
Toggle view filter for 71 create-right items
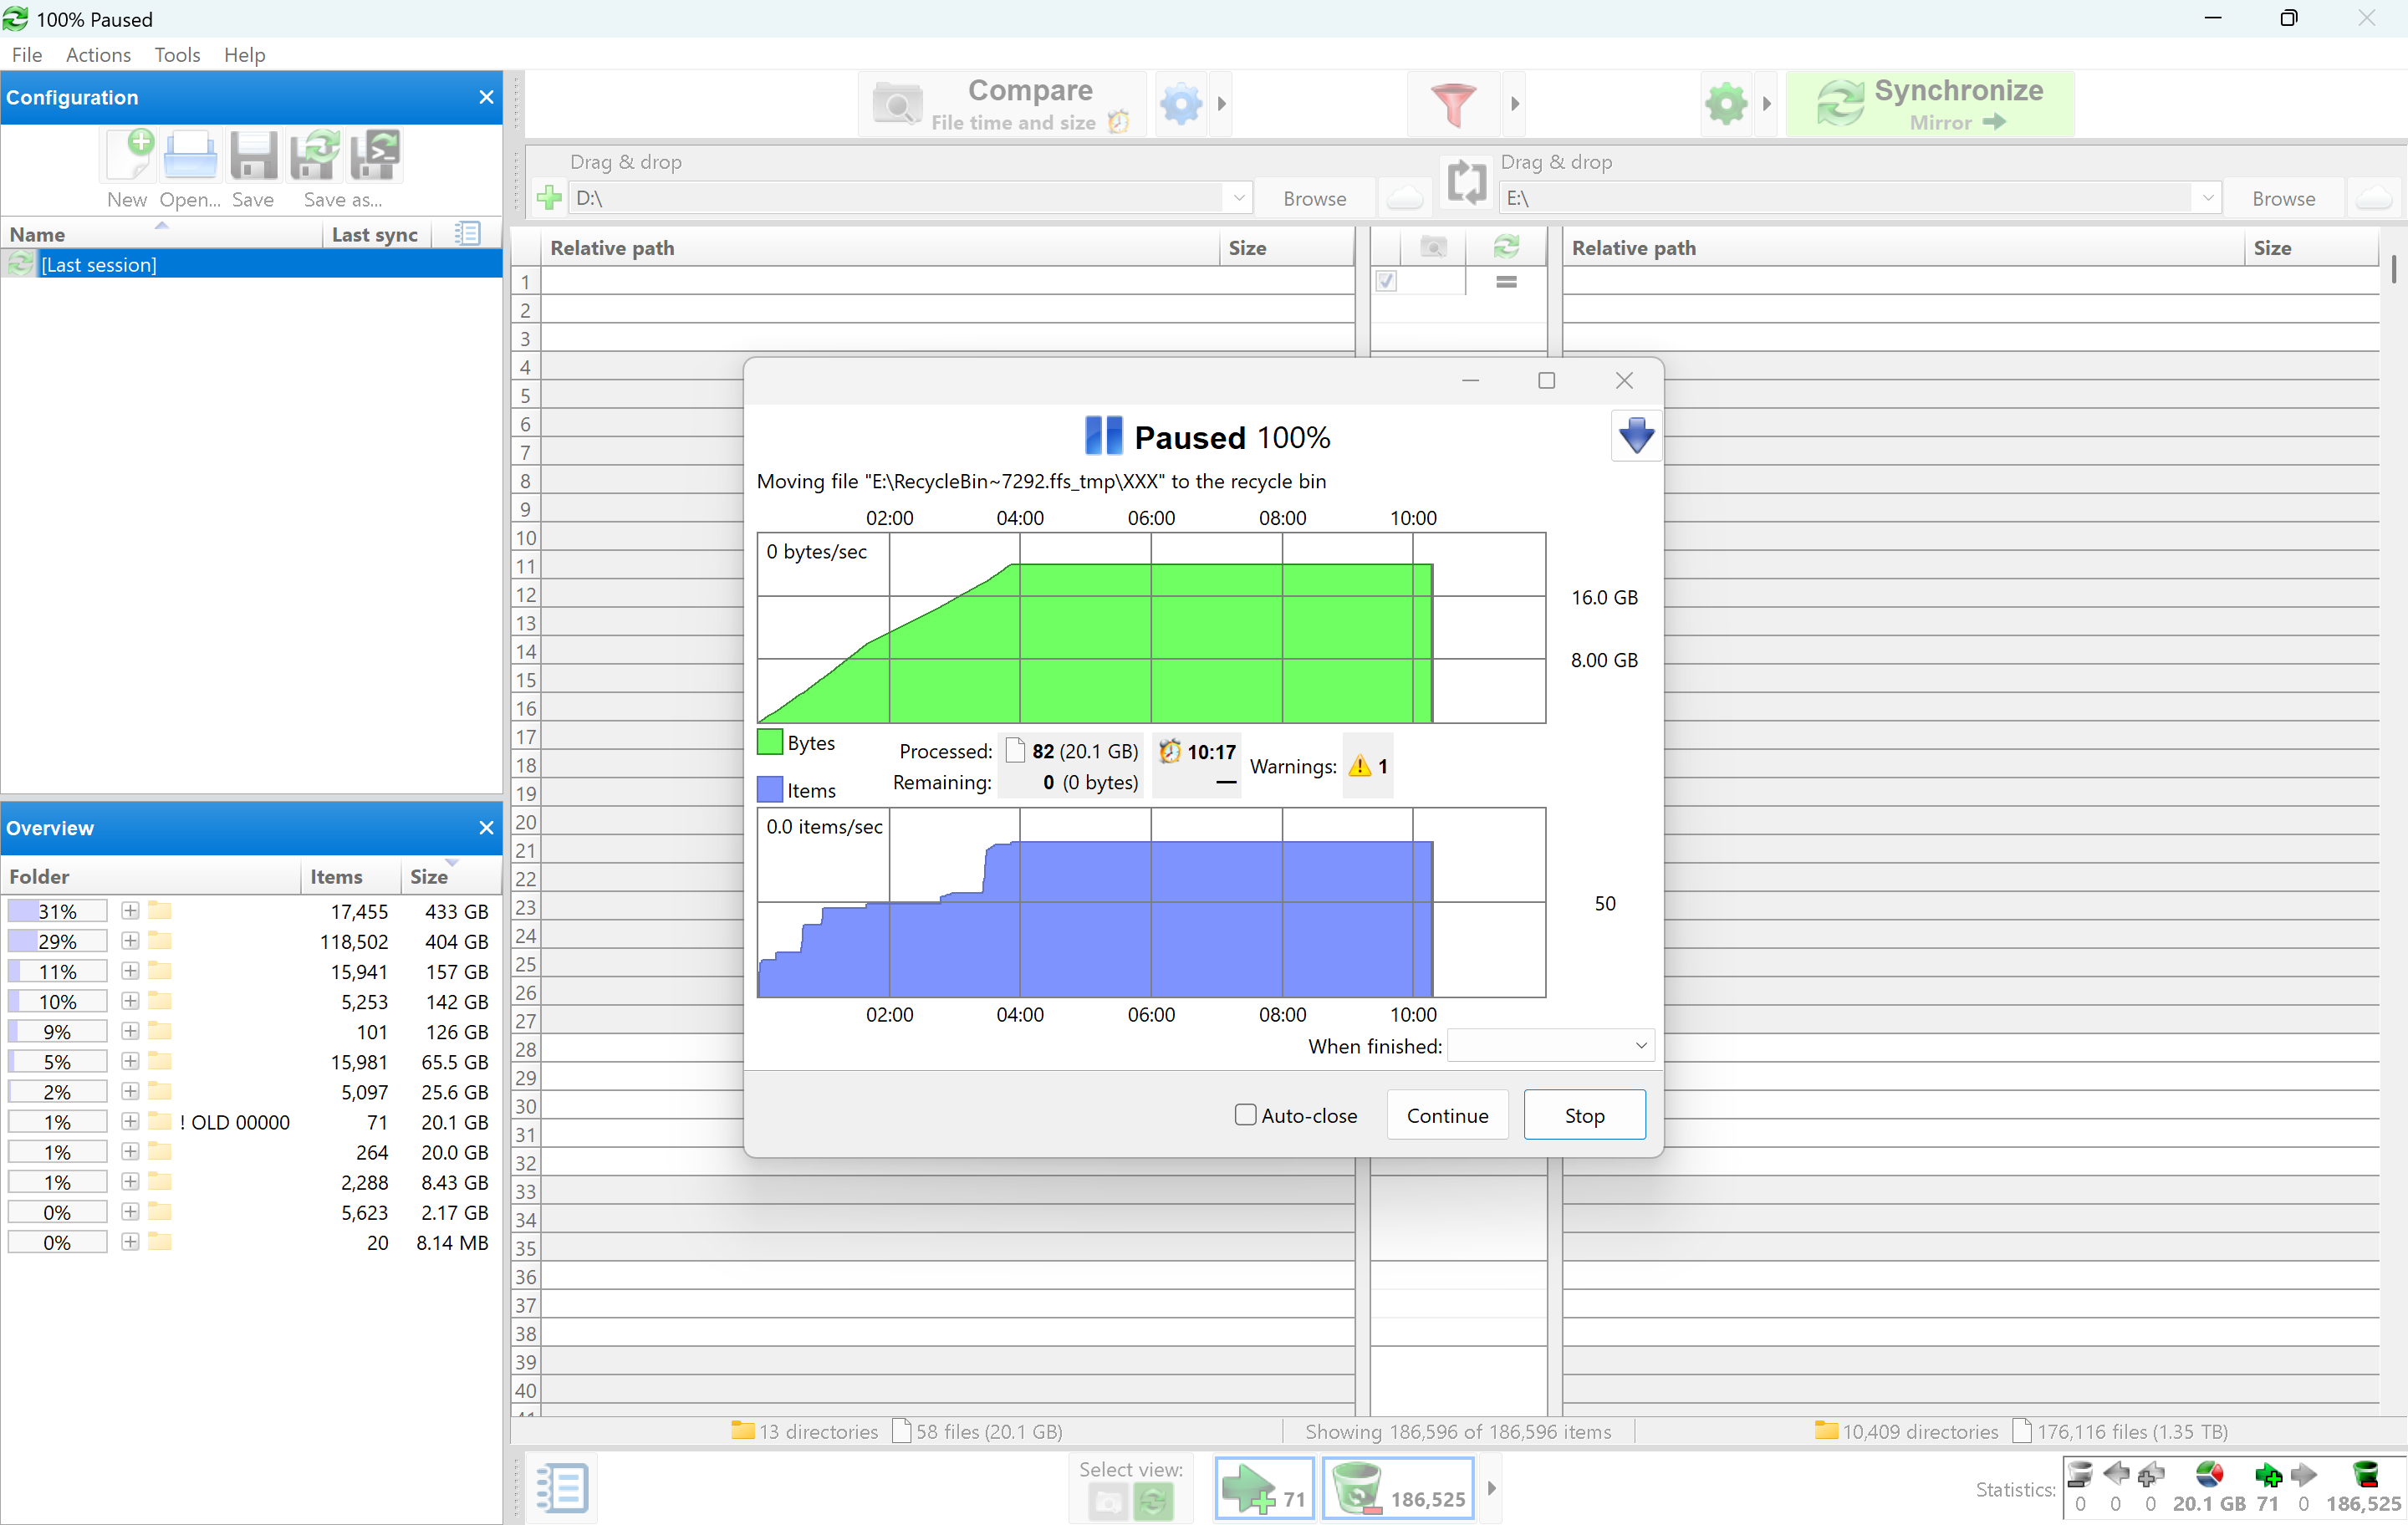pyautogui.click(x=1264, y=1488)
